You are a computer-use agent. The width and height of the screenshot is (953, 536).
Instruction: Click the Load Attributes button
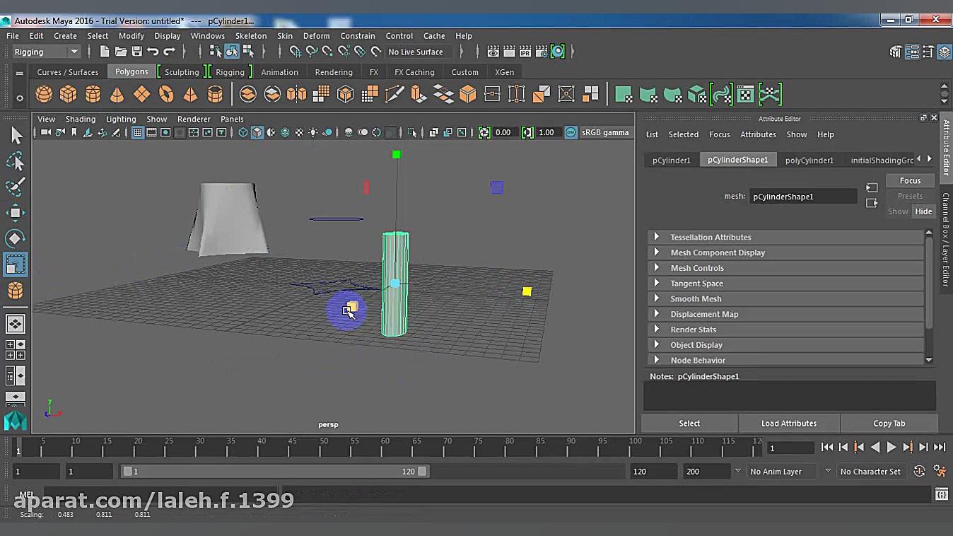click(x=789, y=423)
